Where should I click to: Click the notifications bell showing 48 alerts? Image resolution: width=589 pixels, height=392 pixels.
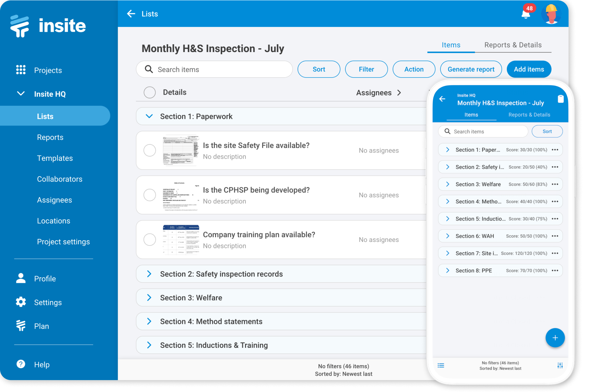(x=526, y=14)
